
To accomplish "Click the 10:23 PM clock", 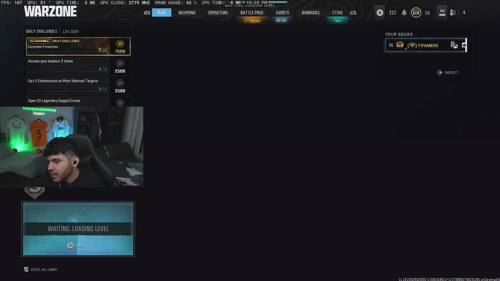I will tap(257, 3).
